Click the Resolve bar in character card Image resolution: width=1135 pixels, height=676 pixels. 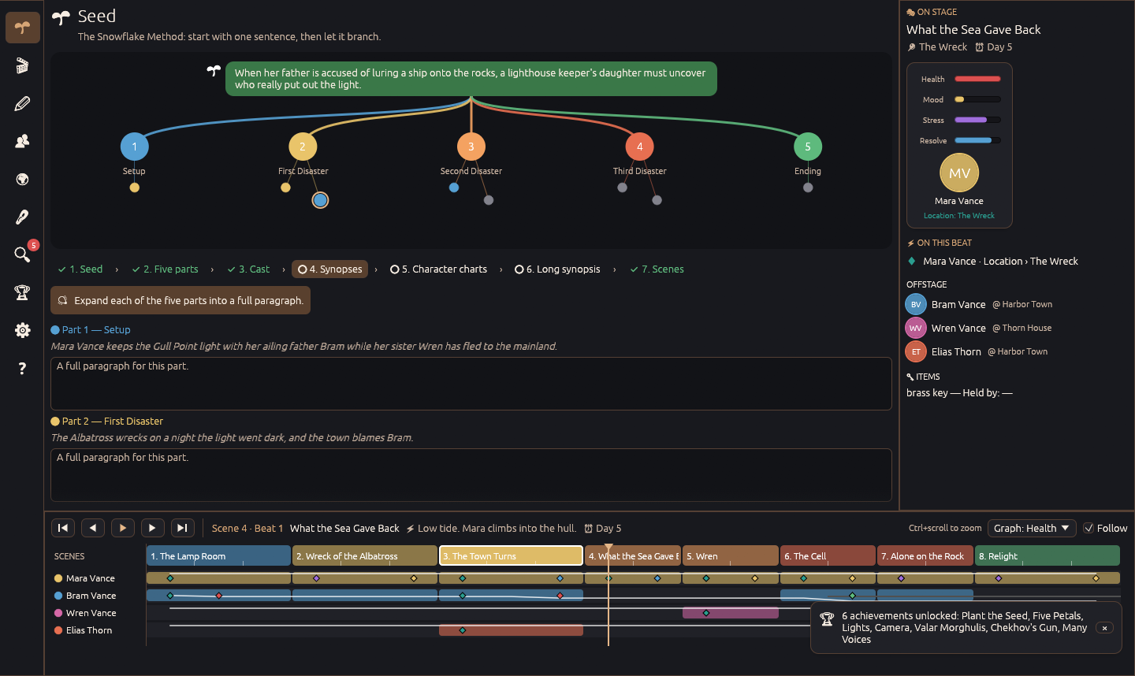977,140
